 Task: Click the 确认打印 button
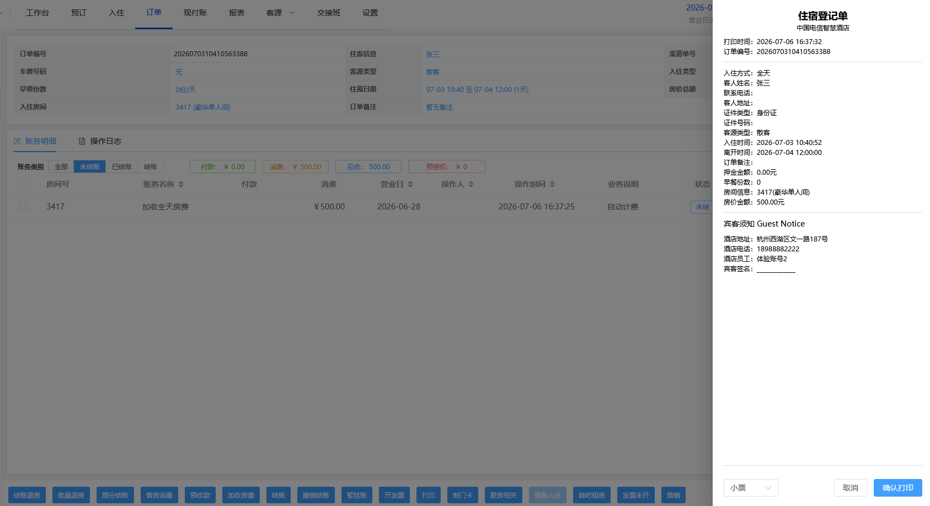pos(897,488)
